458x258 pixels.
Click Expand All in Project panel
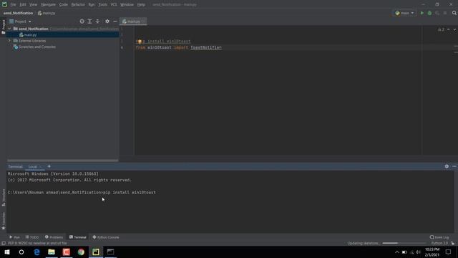point(89,21)
